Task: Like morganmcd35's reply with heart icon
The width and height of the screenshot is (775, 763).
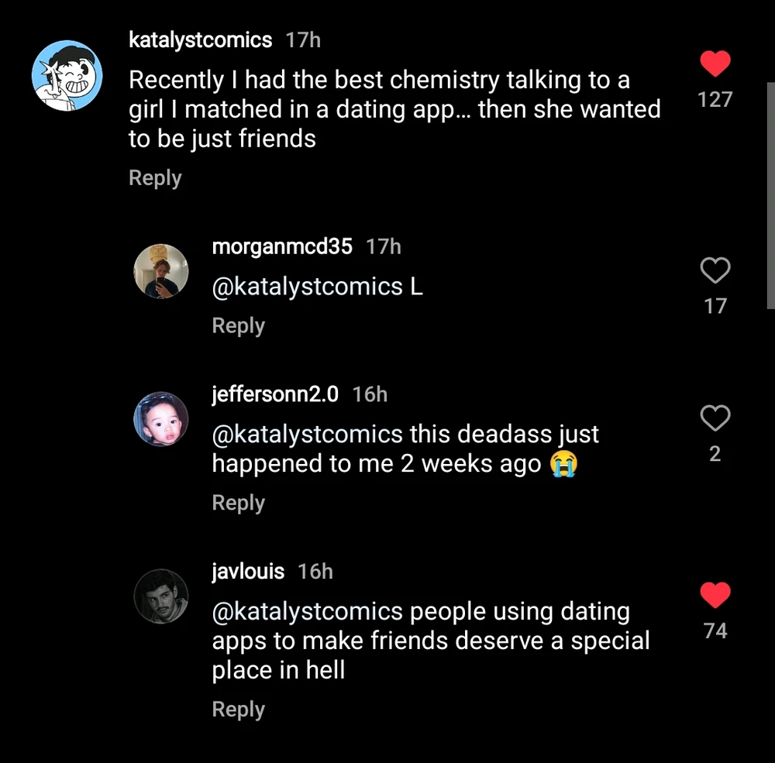Action: pyautogui.click(x=715, y=270)
